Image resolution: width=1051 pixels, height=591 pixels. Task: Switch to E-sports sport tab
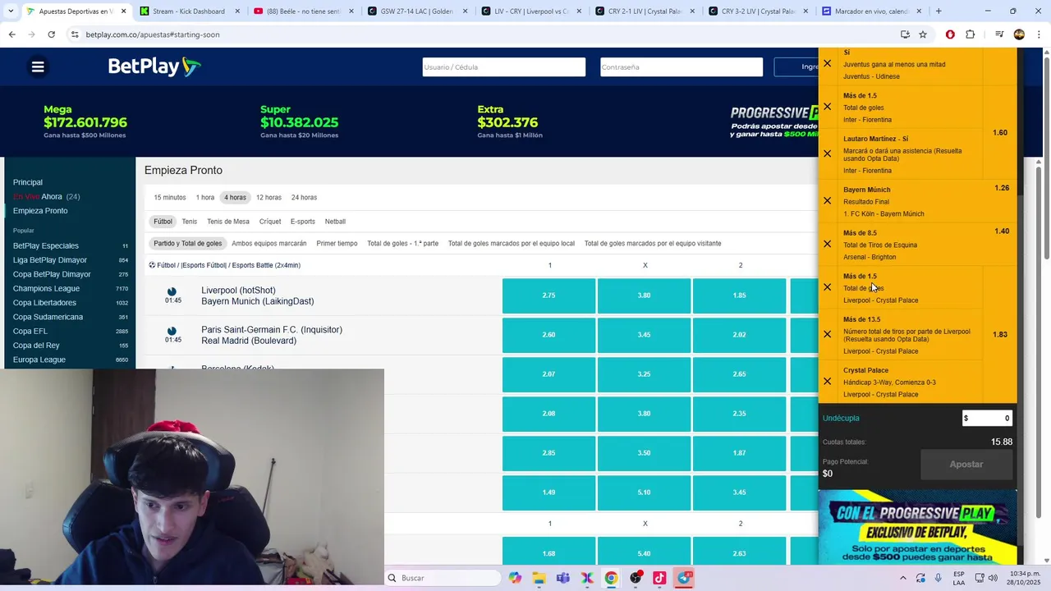303,222
